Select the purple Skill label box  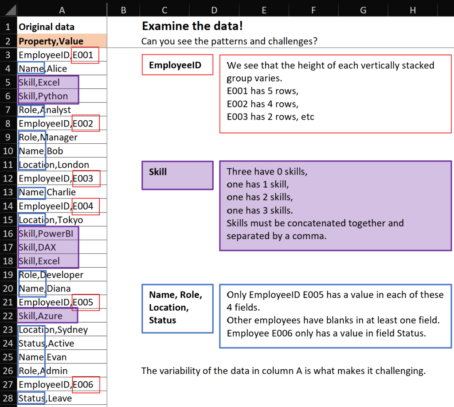click(177, 175)
